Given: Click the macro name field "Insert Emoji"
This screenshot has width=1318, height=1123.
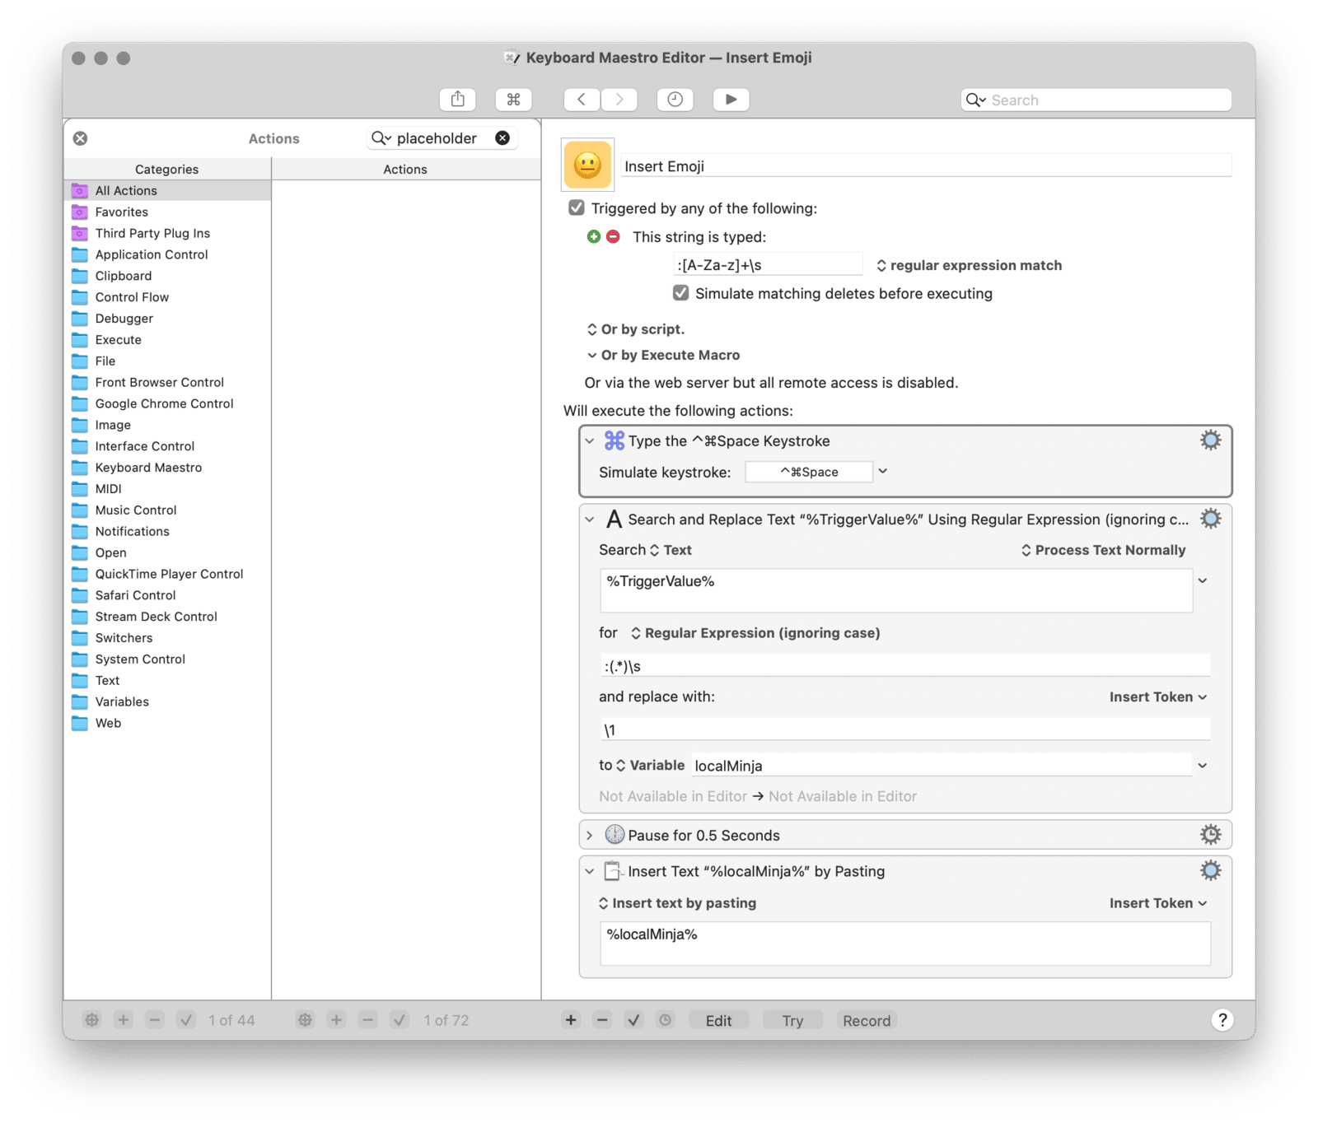Looking at the screenshot, I should tap(926, 166).
